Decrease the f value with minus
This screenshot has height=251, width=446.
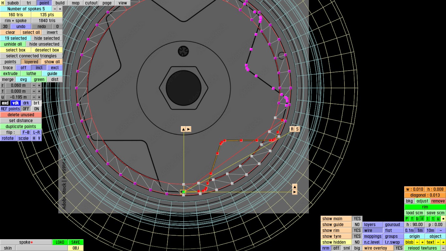click(x=34, y=91)
